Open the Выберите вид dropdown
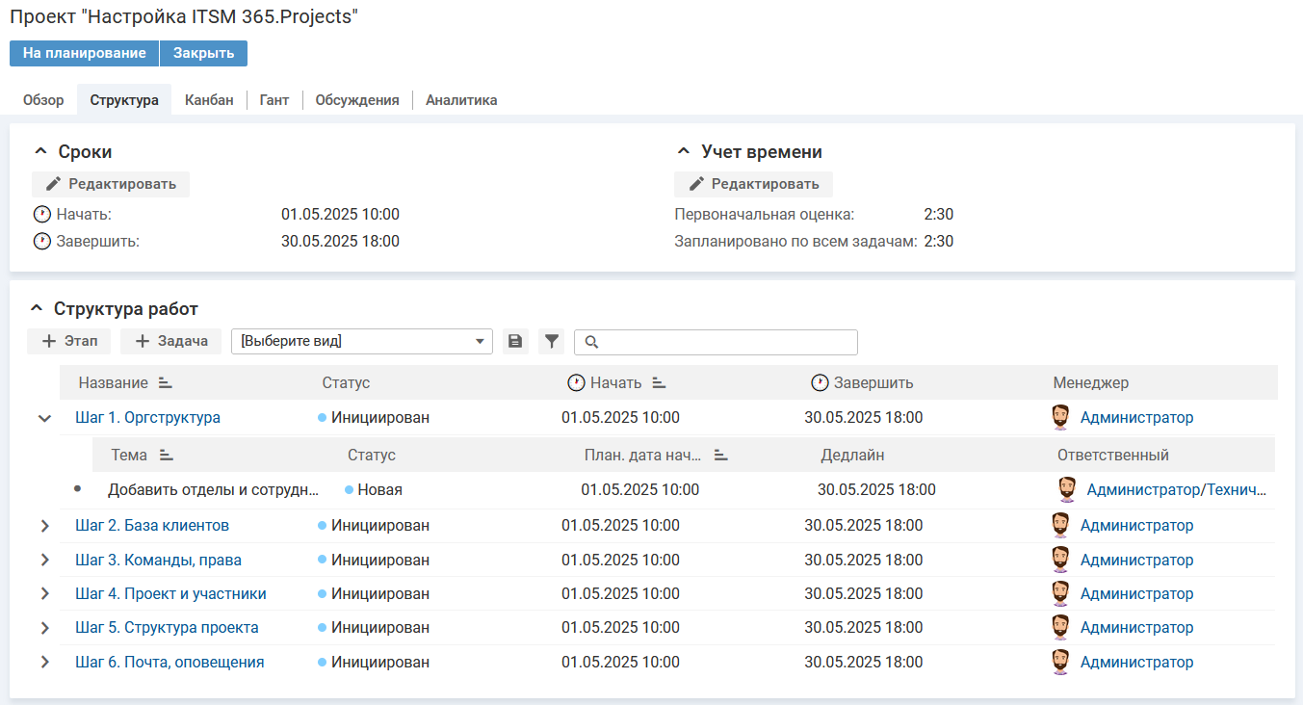Viewport: 1303px width, 705px height. pyautogui.click(x=361, y=341)
